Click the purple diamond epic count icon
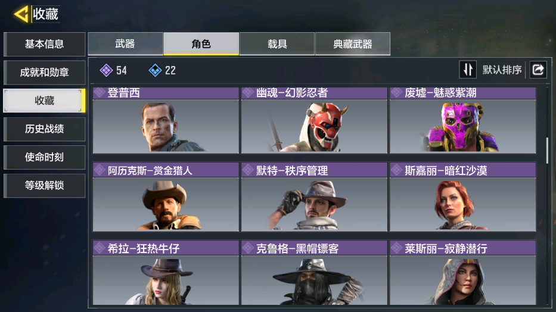Screen dimensions: 556x312 coord(107,70)
